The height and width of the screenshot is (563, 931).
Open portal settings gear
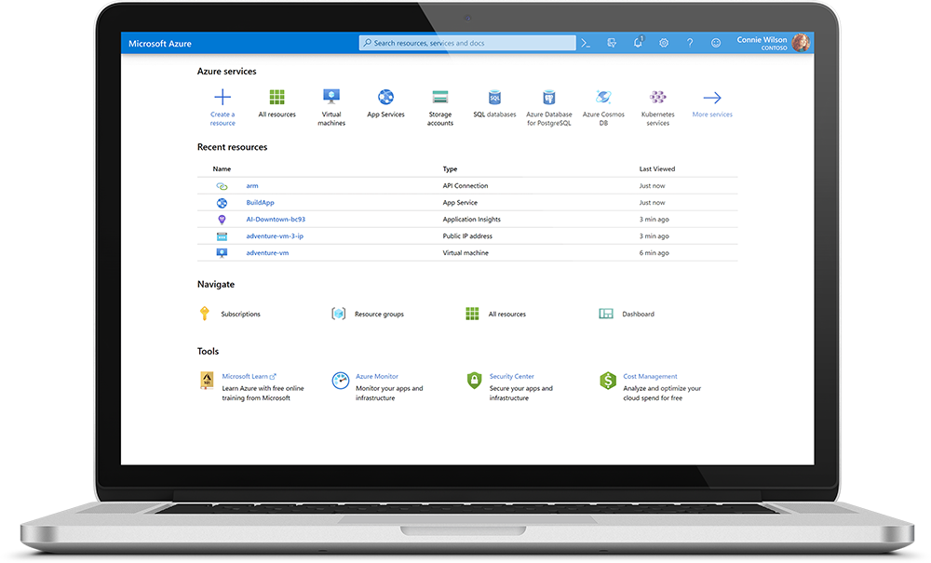point(664,43)
